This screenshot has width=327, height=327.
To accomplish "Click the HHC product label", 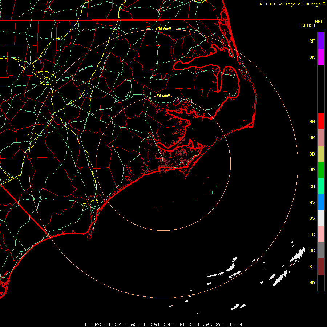I will pyautogui.click(x=319, y=22).
